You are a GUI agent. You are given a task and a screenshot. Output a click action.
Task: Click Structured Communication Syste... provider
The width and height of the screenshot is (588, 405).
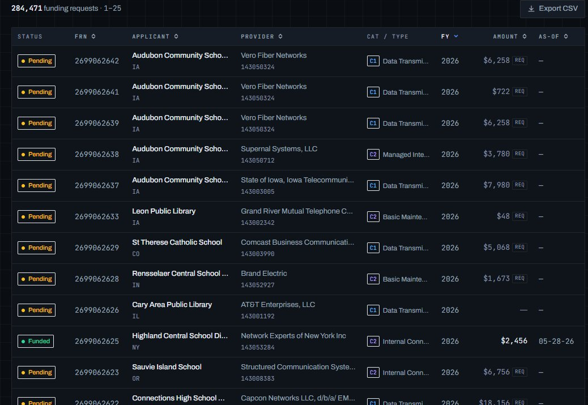(298, 366)
